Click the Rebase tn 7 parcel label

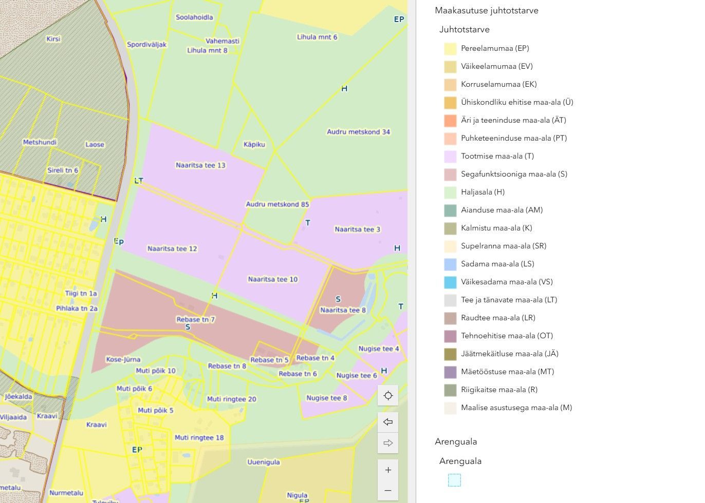(195, 319)
